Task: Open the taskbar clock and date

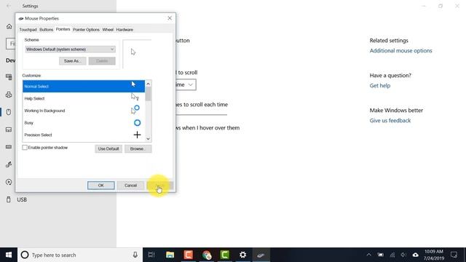Action: click(x=434, y=255)
